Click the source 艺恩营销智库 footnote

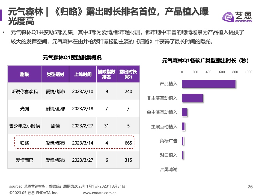(x=67, y=186)
